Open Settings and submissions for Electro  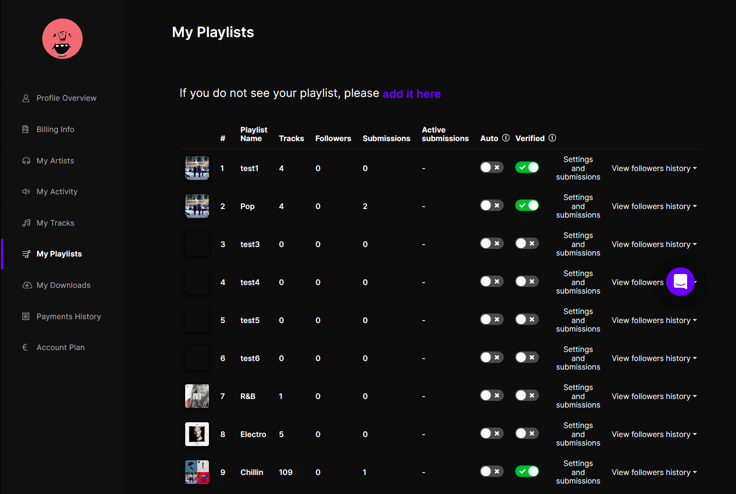(x=578, y=434)
